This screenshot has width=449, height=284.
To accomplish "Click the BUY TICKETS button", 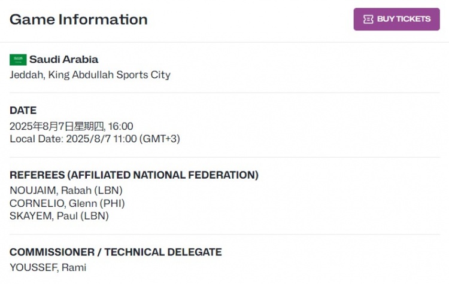I will pos(396,19).
